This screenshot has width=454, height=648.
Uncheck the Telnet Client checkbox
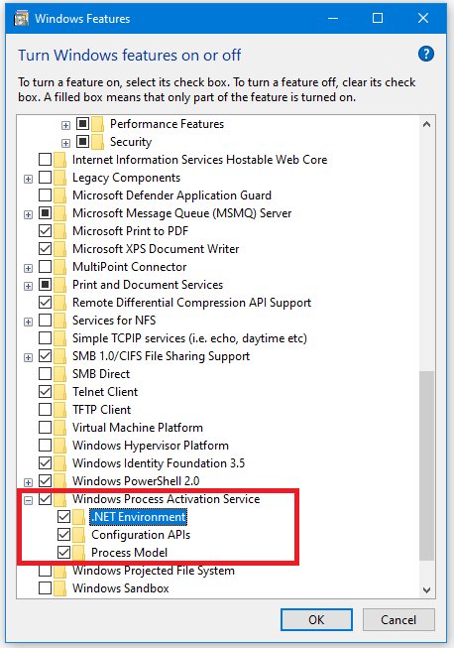click(45, 391)
